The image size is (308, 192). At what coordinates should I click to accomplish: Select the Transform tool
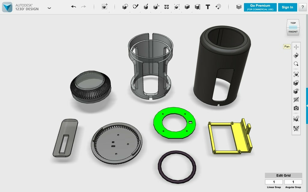click(105, 7)
